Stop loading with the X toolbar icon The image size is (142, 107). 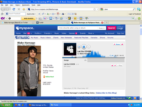tap(19, 9)
